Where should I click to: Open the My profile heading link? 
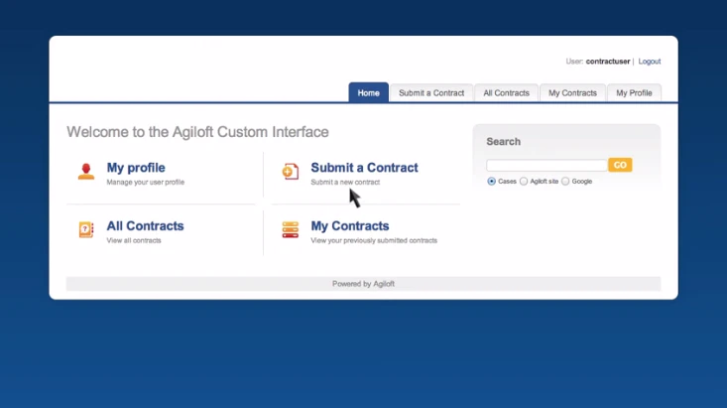point(136,168)
